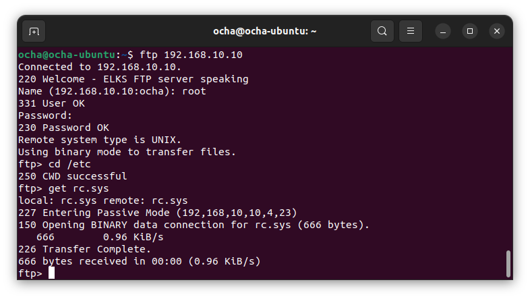Minimize the terminal window

(x=443, y=31)
